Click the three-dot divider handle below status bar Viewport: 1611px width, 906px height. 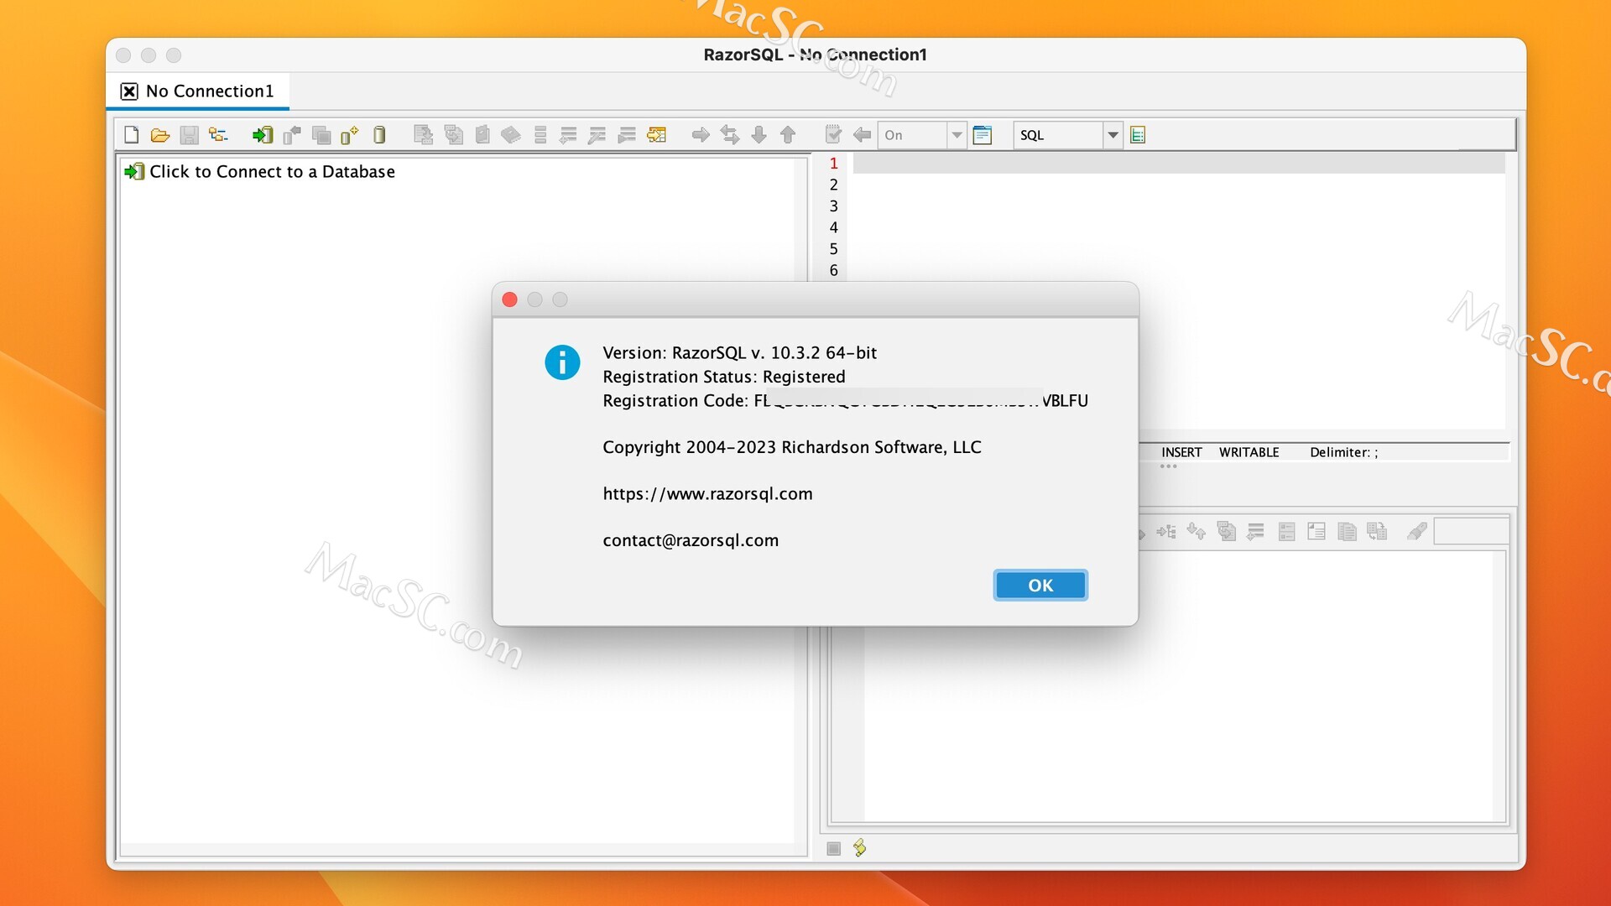1168,466
